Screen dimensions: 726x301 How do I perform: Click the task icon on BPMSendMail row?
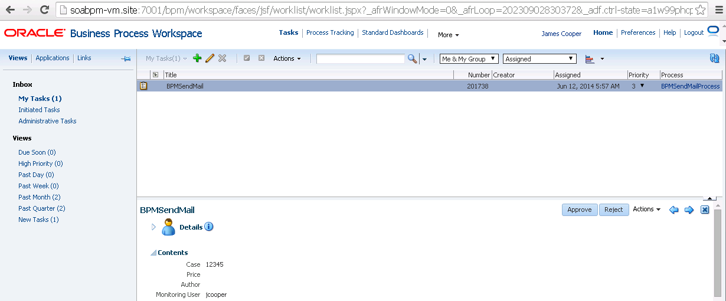(x=143, y=86)
